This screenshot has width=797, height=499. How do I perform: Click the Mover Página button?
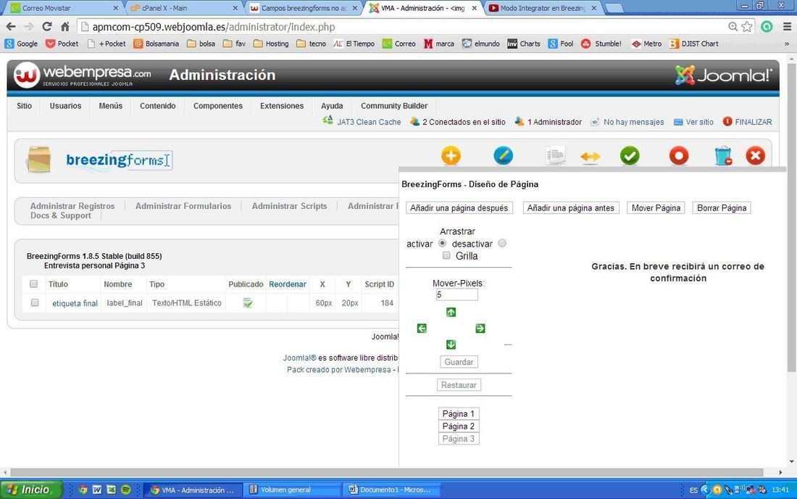(656, 208)
